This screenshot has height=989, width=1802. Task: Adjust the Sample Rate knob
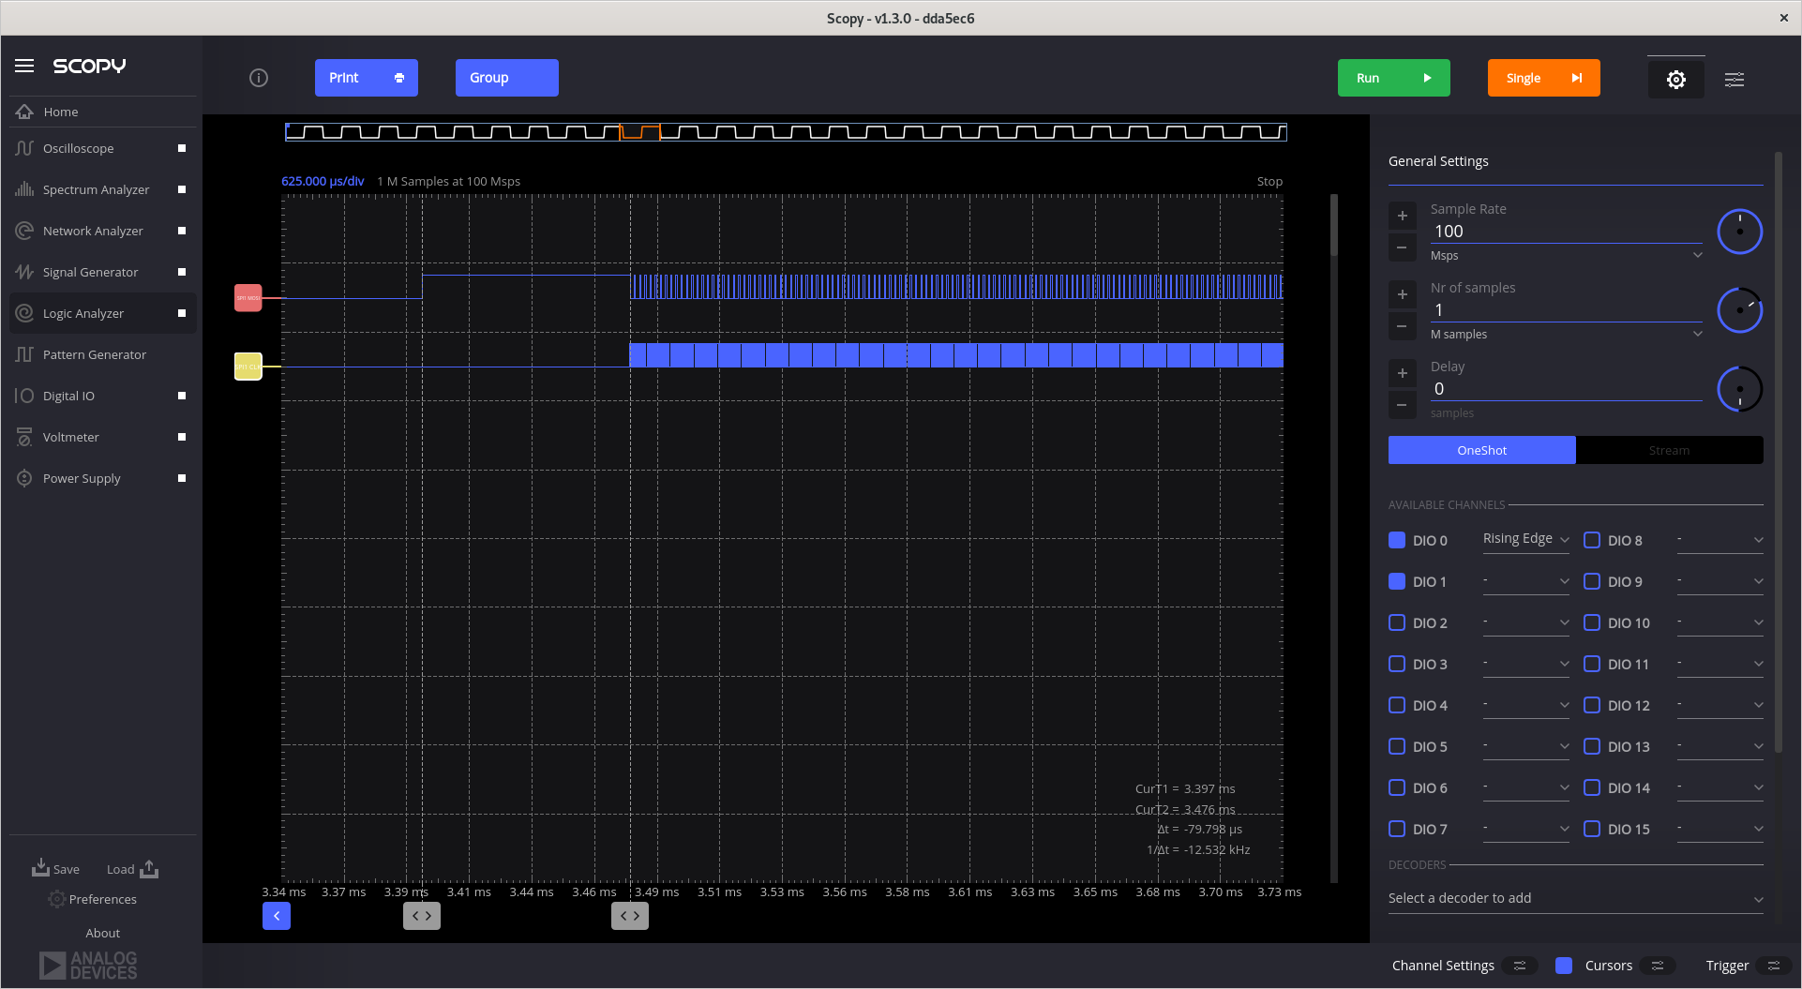click(1740, 232)
